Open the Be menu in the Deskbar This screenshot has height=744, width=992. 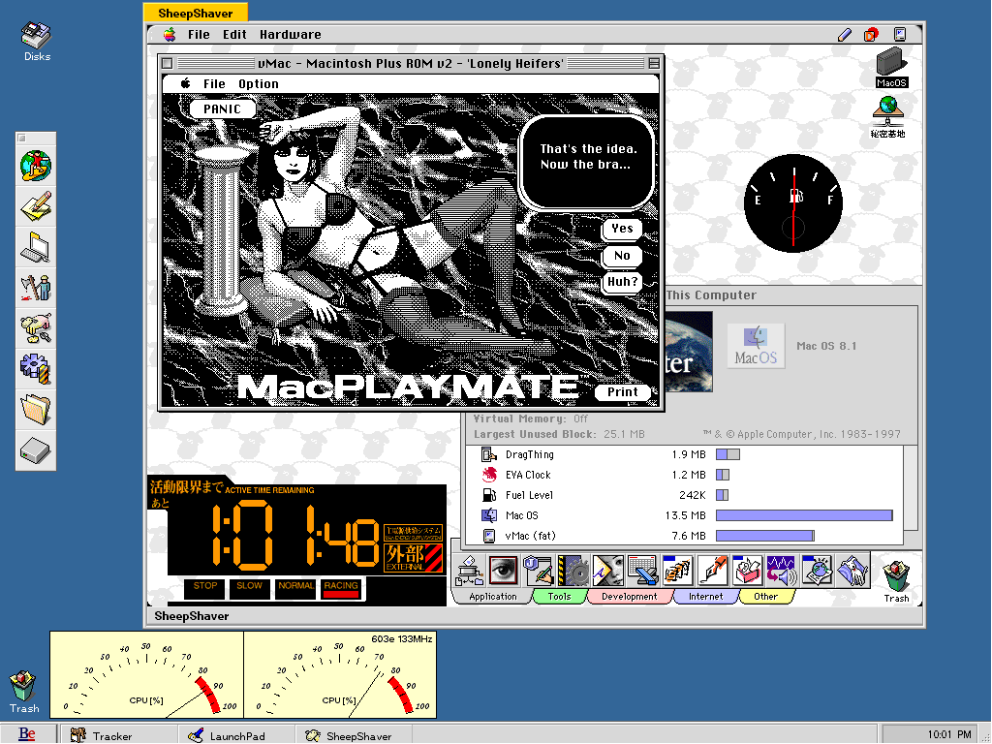pos(27,734)
